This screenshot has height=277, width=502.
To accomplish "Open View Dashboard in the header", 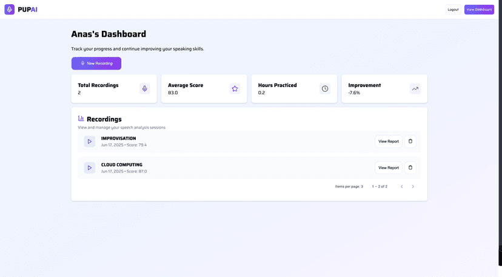I will (479, 10).
